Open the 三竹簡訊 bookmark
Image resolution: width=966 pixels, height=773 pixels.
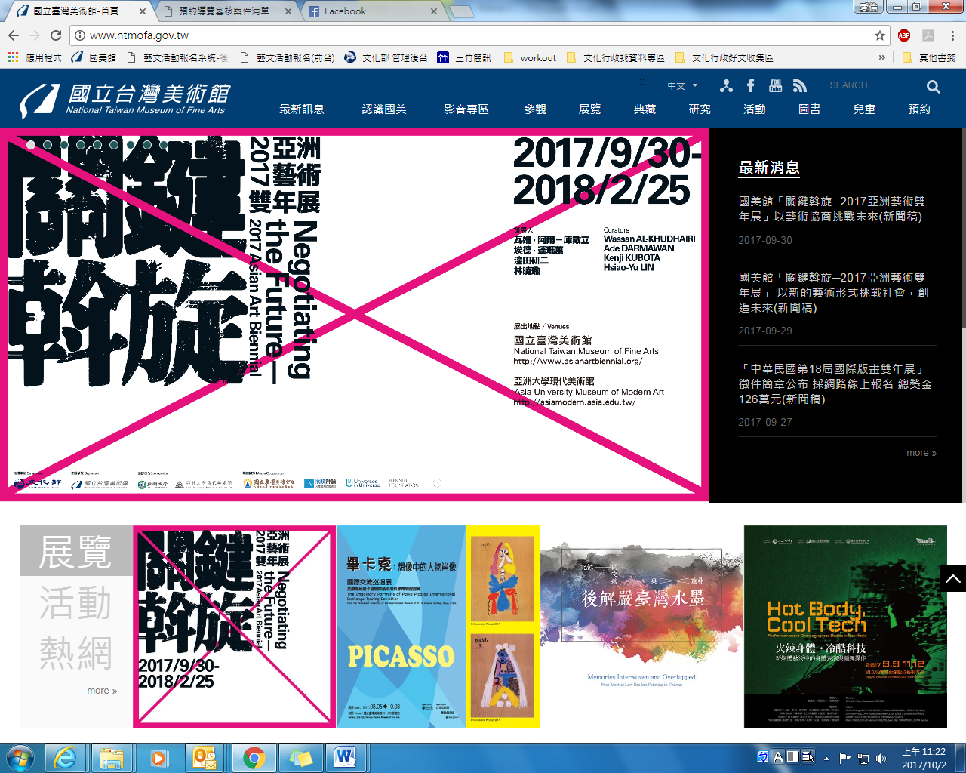point(464,57)
